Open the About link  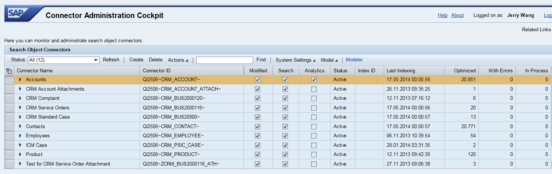pyautogui.click(x=457, y=15)
